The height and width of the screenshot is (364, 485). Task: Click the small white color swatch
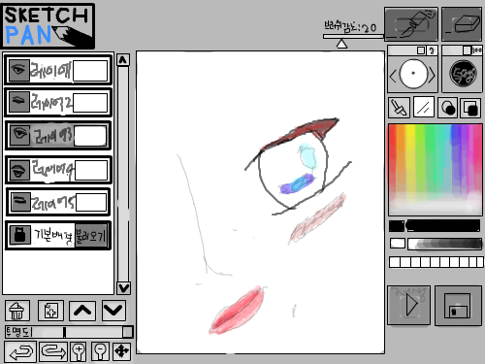coord(398,244)
